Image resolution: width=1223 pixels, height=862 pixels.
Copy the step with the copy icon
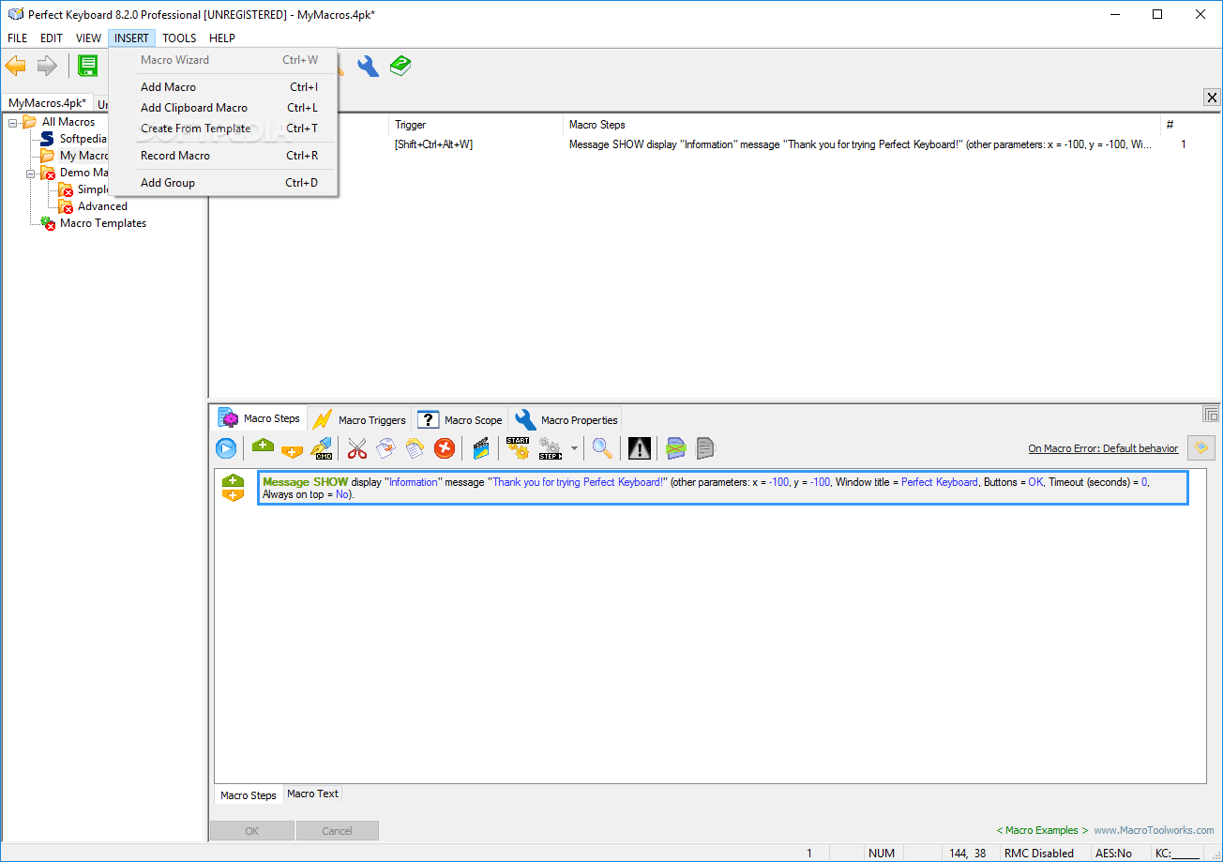click(x=385, y=448)
